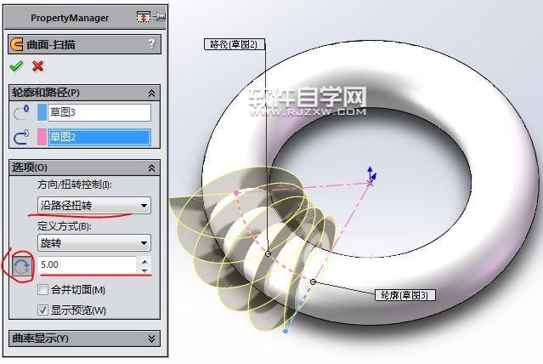Viewport: 543px width, 364px height.
Task: Cancel the sweep with the red X
Action: [37, 65]
